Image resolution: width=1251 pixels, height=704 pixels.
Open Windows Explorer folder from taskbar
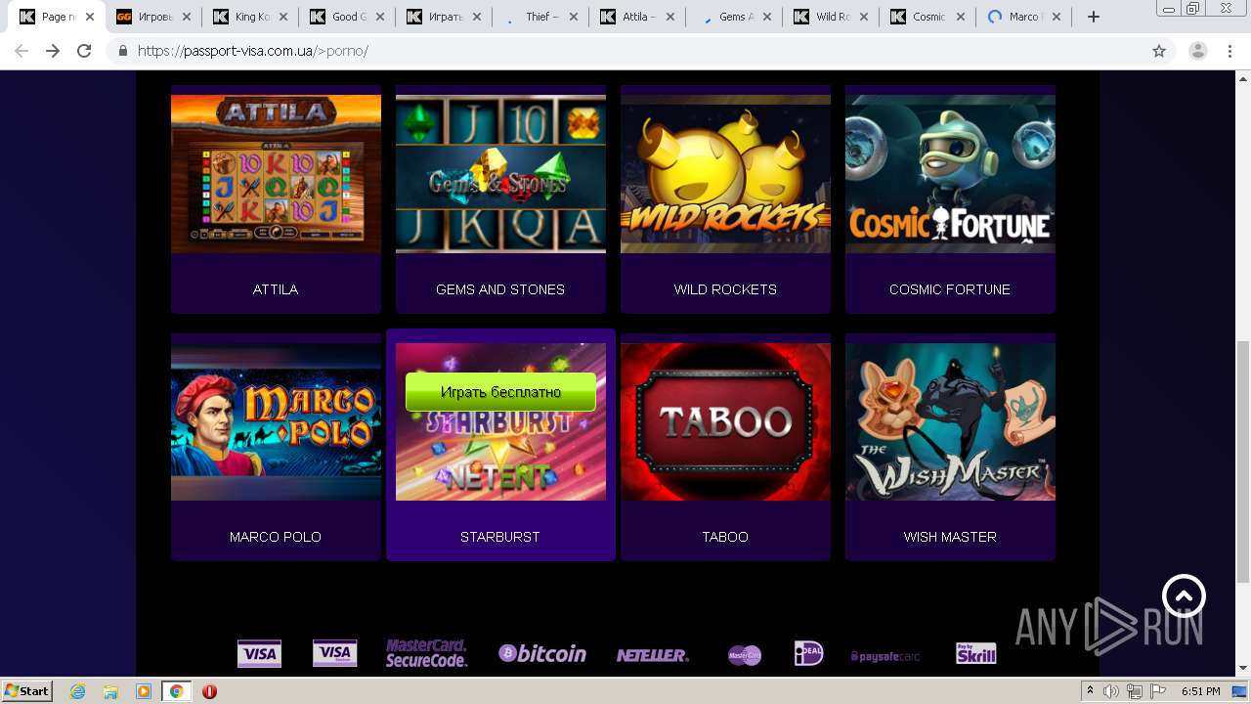(x=110, y=691)
